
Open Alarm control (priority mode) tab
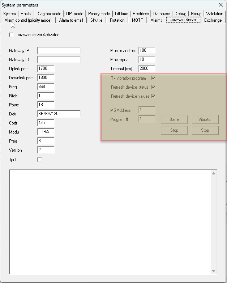click(x=28, y=20)
